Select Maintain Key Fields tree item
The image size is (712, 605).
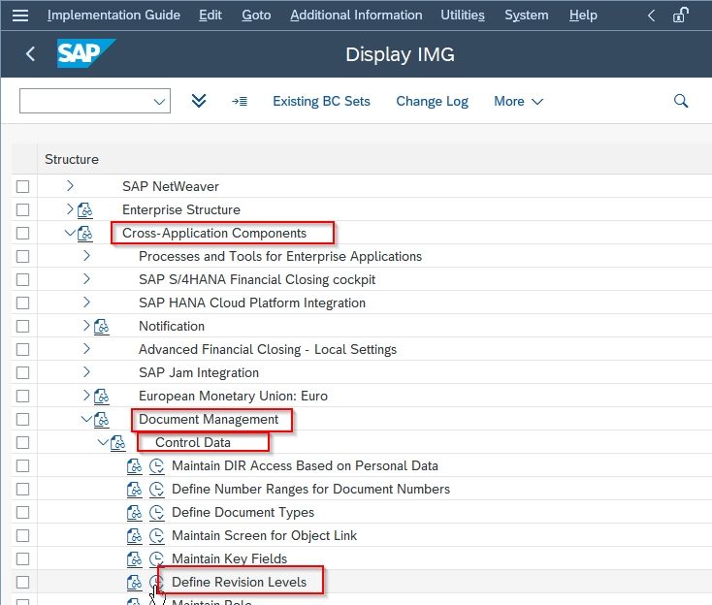click(229, 558)
